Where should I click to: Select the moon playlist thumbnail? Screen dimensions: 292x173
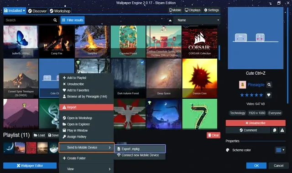point(9,148)
